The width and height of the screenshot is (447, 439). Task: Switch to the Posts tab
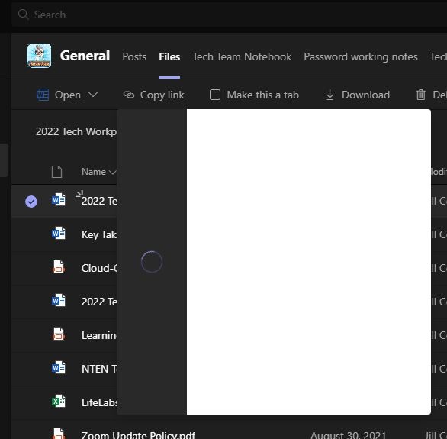pyautogui.click(x=134, y=56)
